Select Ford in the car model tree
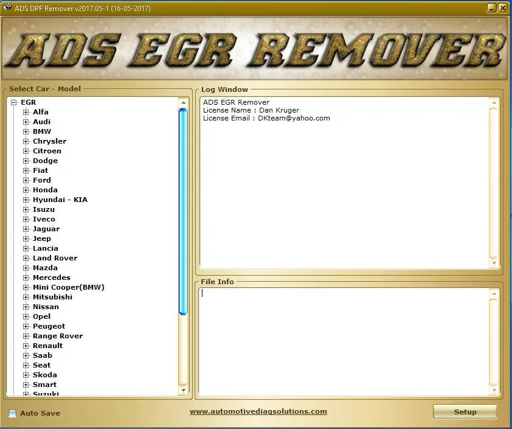512x429 pixels. coord(41,180)
